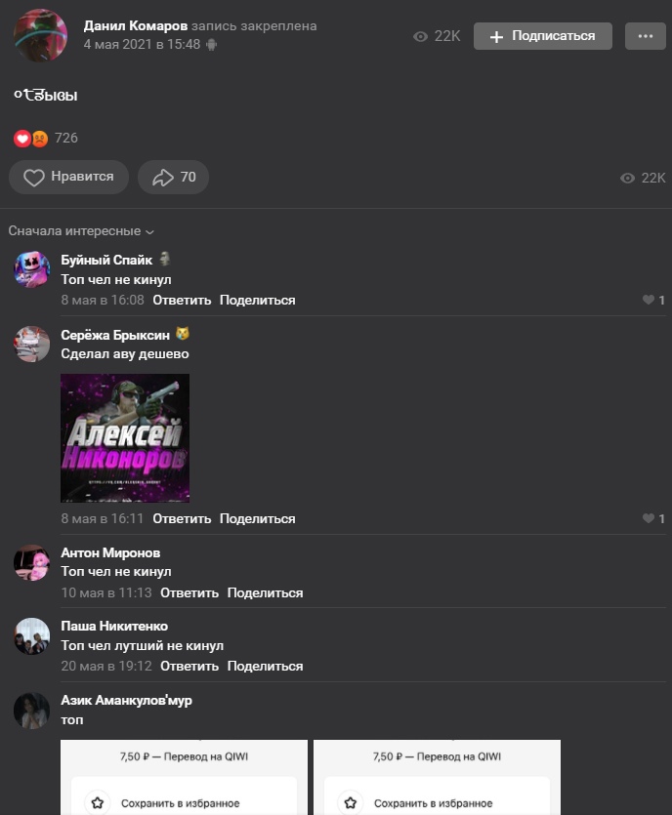The image size is (672, 815).
Task: Reply to Антон Миронов's comment
Action: 189,592
